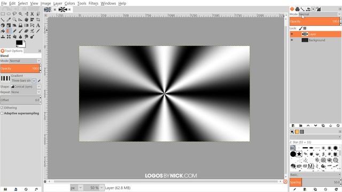342x192 pixels.
Task: Select the Crop tool
Action: click(38, 20)
